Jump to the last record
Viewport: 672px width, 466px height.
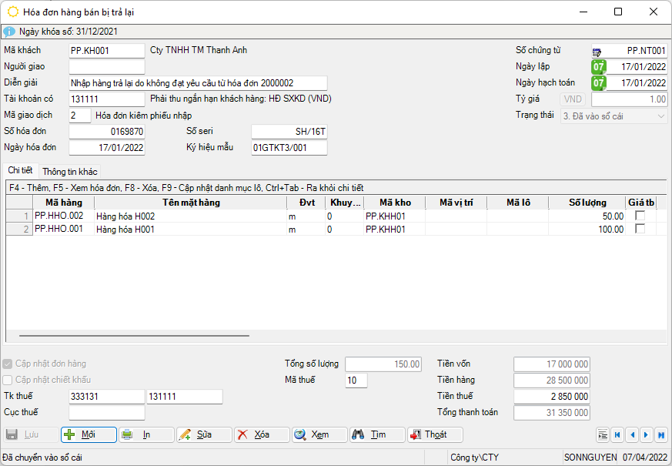[x=661, y=435]
